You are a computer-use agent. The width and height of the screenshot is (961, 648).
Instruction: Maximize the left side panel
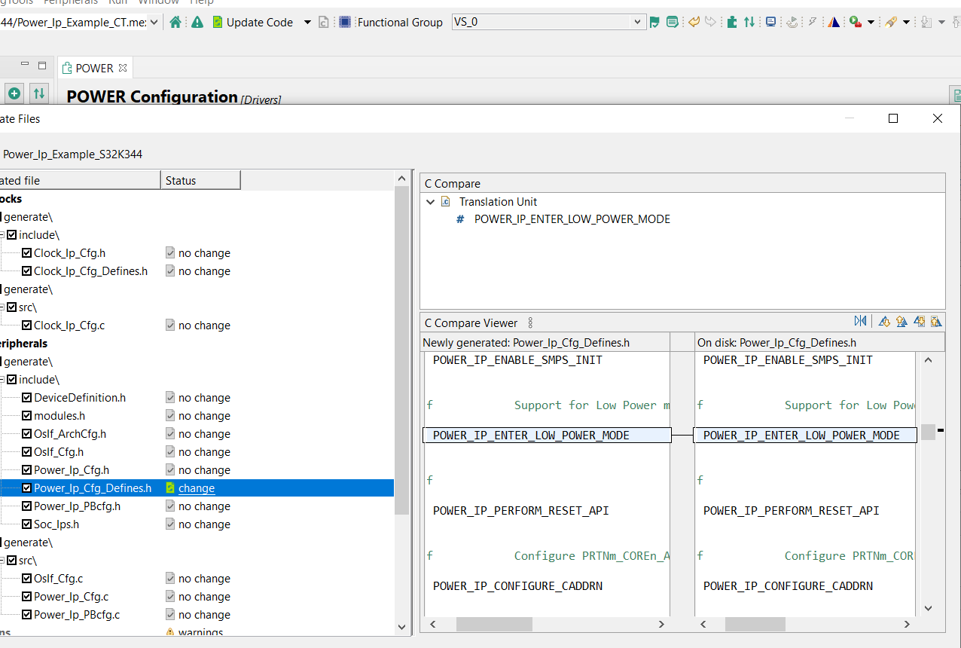(42, 65)
